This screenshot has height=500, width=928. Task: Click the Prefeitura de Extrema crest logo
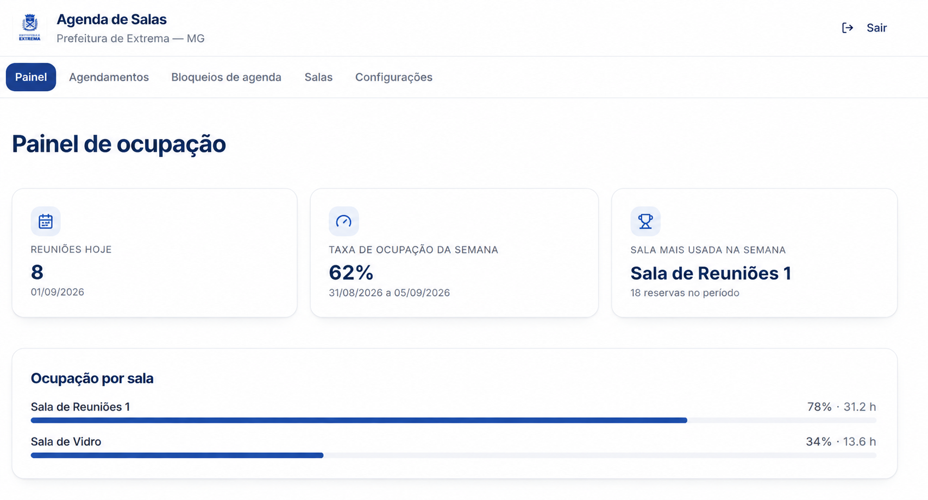tap(30, 28)
